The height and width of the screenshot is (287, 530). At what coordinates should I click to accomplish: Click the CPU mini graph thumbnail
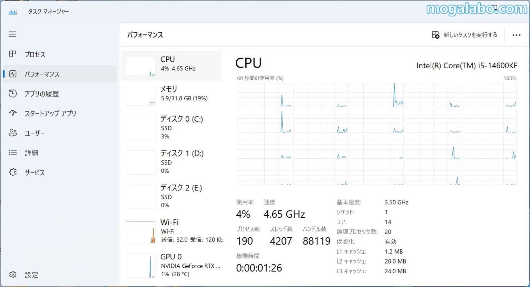141,66
